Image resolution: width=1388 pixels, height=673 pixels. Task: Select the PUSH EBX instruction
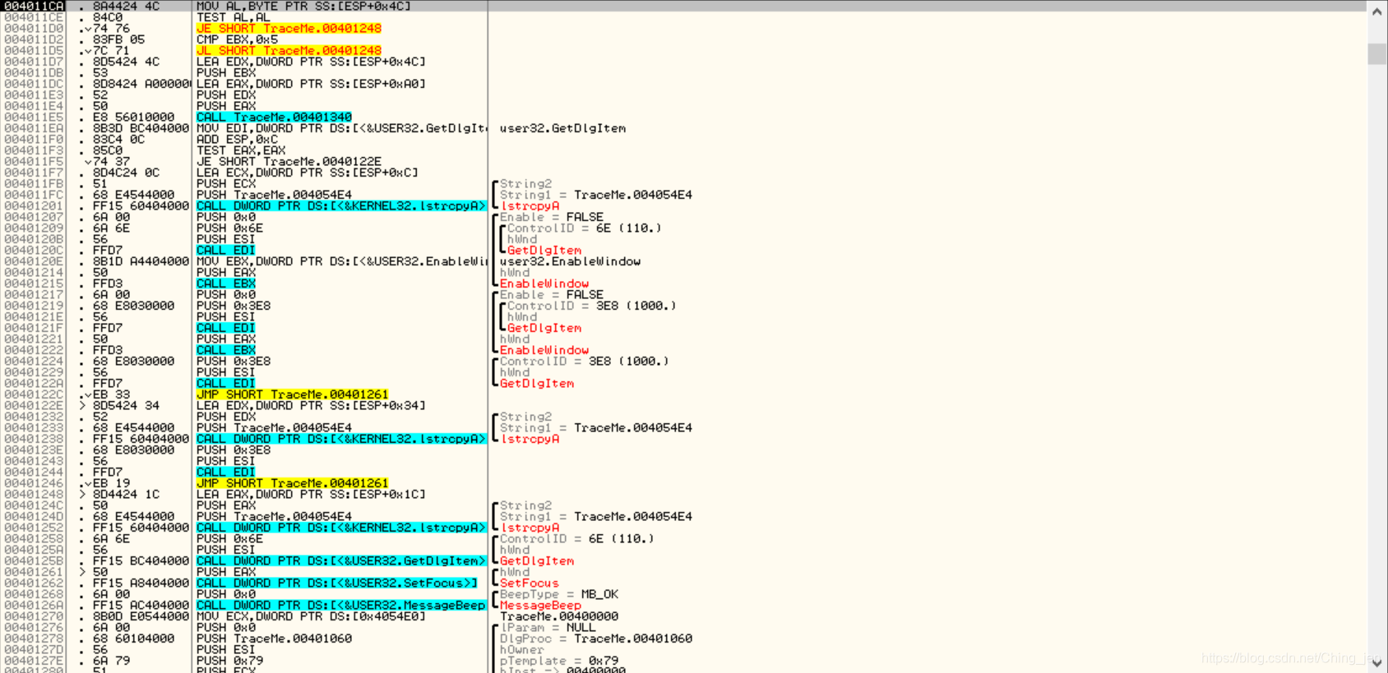[x=226, y=72]
